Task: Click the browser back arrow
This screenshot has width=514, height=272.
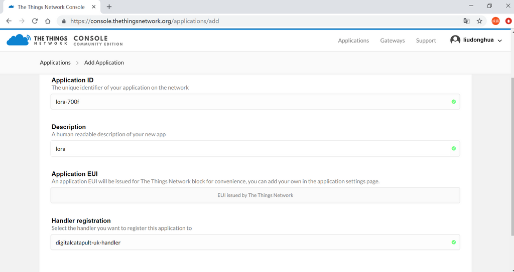Action: (x=9, y=21)
